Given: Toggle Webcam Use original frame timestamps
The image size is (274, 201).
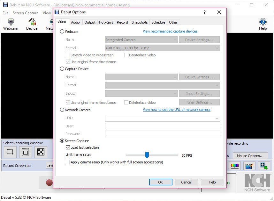Looking at the screenshot, I should pos(68,62).
